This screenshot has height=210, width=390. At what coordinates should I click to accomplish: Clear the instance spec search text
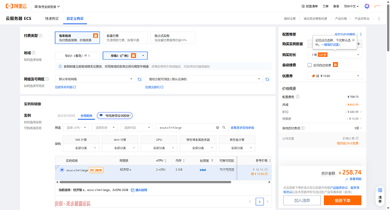[x=218, y=128]
